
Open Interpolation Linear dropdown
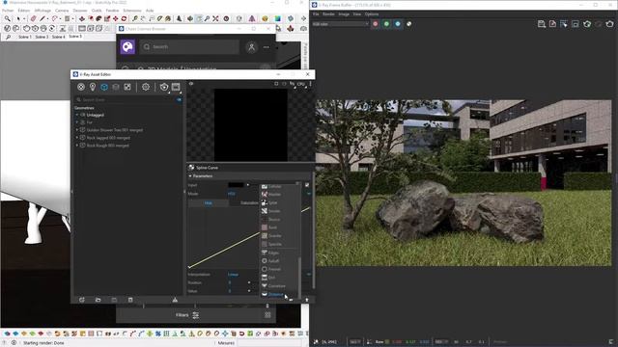[x=269, y=274]
